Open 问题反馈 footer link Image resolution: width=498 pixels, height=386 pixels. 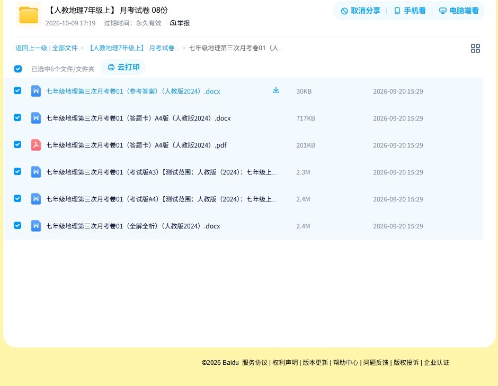[x=376, y=363]
